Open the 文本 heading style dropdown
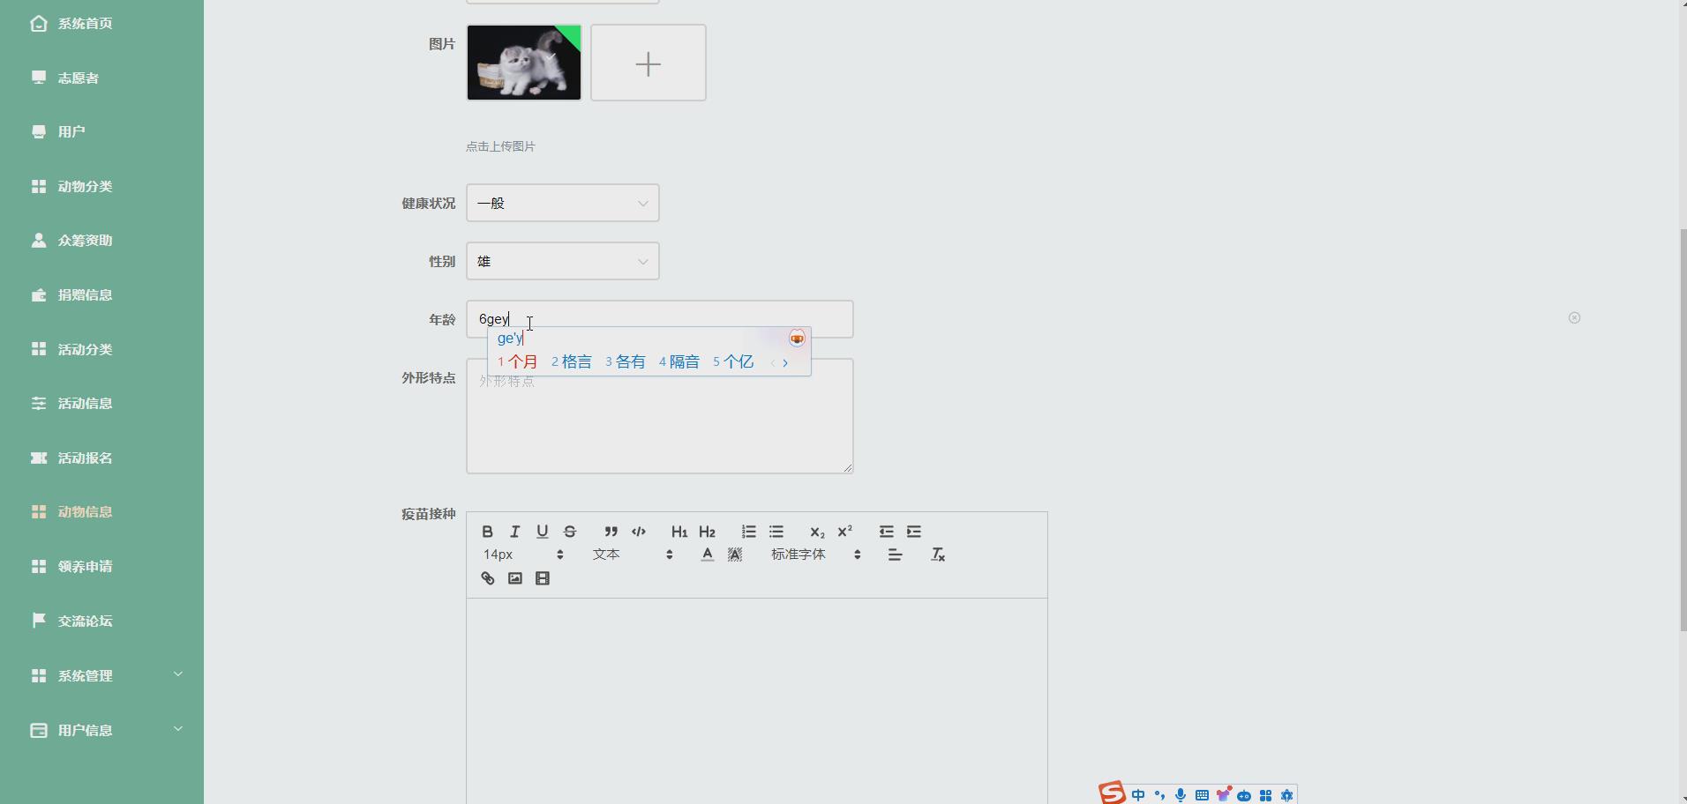The width and height of the screenshot is (1687, 804). tap(633, 555)
